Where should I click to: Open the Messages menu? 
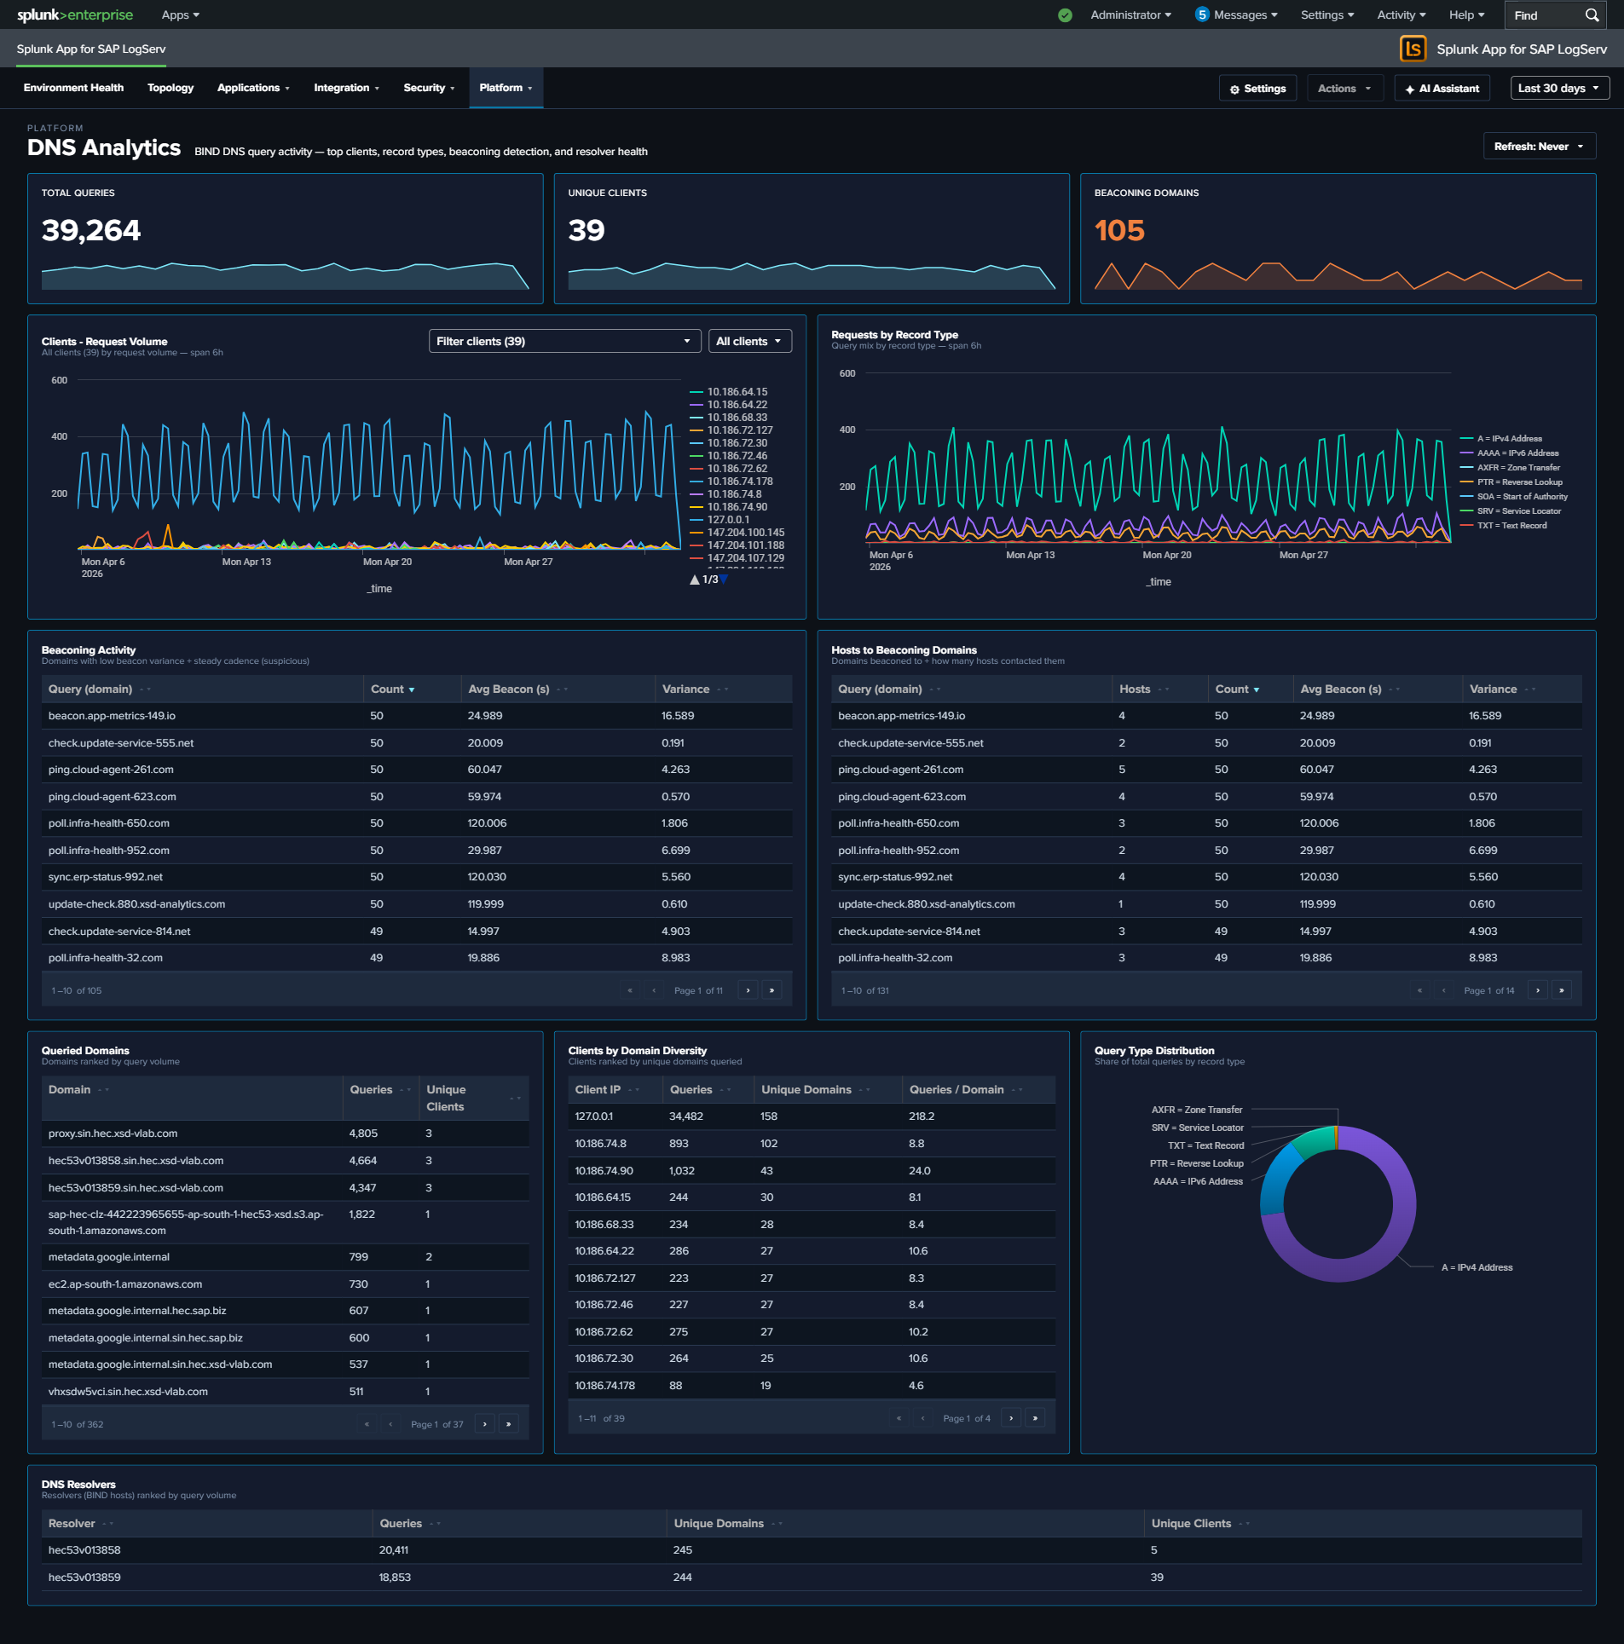[x=1245, y=15]
